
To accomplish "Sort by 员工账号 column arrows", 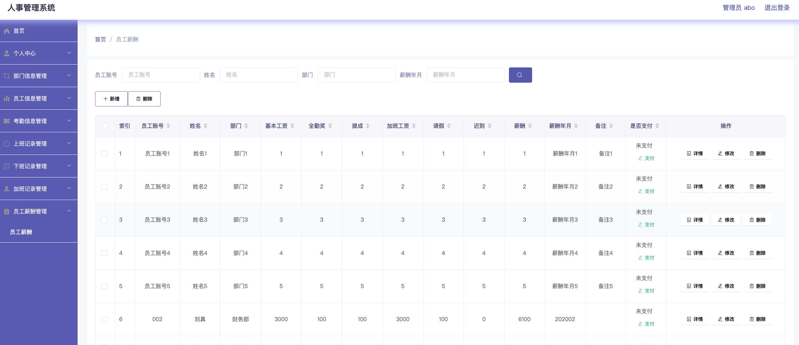I will [168, 126].
